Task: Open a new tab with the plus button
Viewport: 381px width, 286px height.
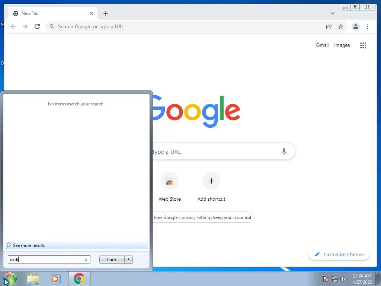Action: pos(105,13)
